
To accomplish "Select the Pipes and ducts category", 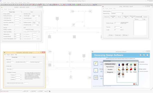I will pyautogui.click(x=110, y=67).
